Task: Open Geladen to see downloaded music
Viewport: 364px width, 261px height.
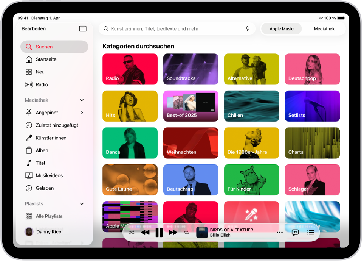Action: [x=44, y=188]
